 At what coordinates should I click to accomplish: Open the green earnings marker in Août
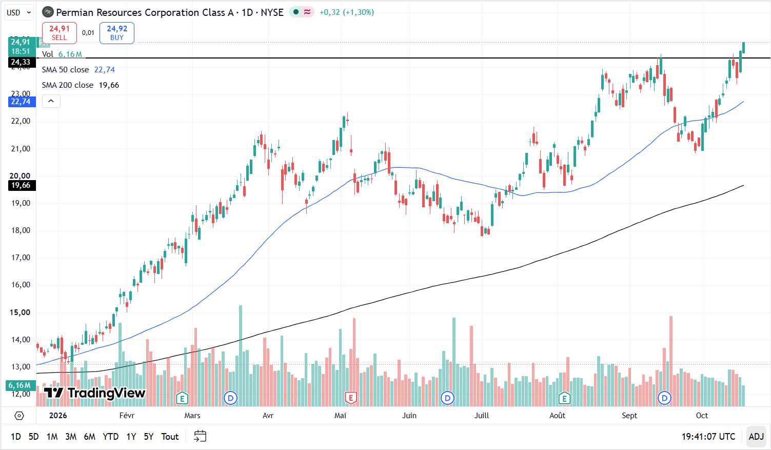[x=564, y=398]
